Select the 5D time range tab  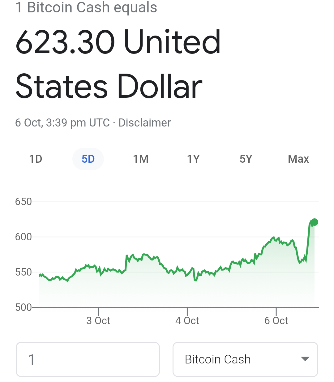(88, 159)
